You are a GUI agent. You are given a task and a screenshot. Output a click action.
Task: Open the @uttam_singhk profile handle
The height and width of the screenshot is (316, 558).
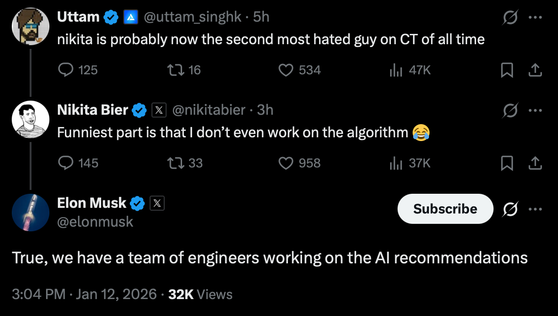(x=192, y=17)
